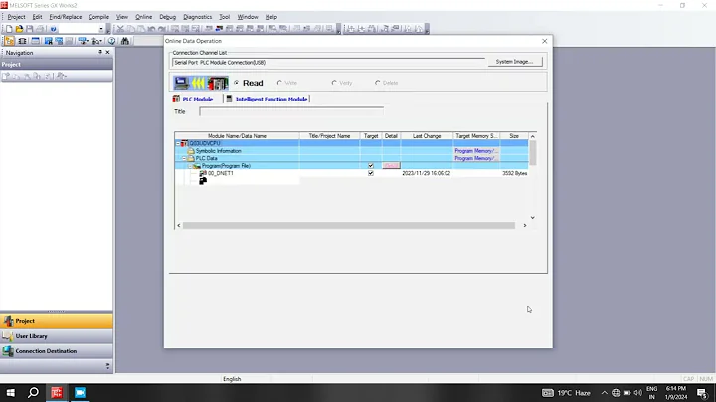The image size is (716, 402).
Task: Click the Redo toolbar icon
Action: (161, 29)
